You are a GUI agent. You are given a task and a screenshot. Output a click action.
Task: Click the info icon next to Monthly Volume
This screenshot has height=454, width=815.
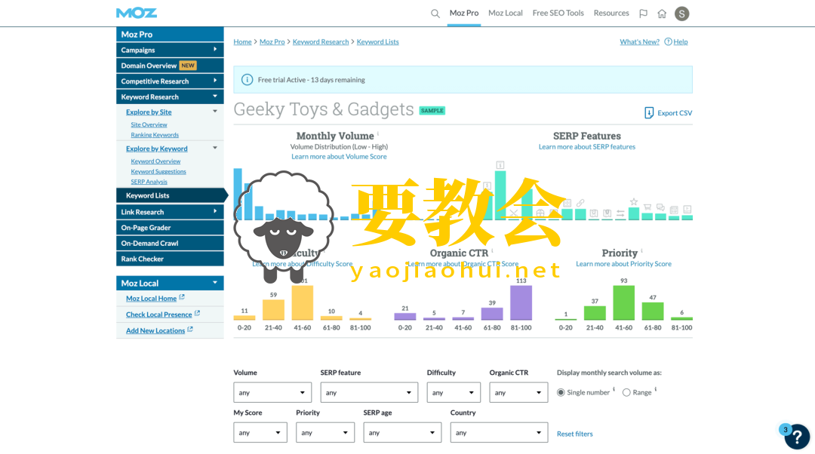(378, 133)
